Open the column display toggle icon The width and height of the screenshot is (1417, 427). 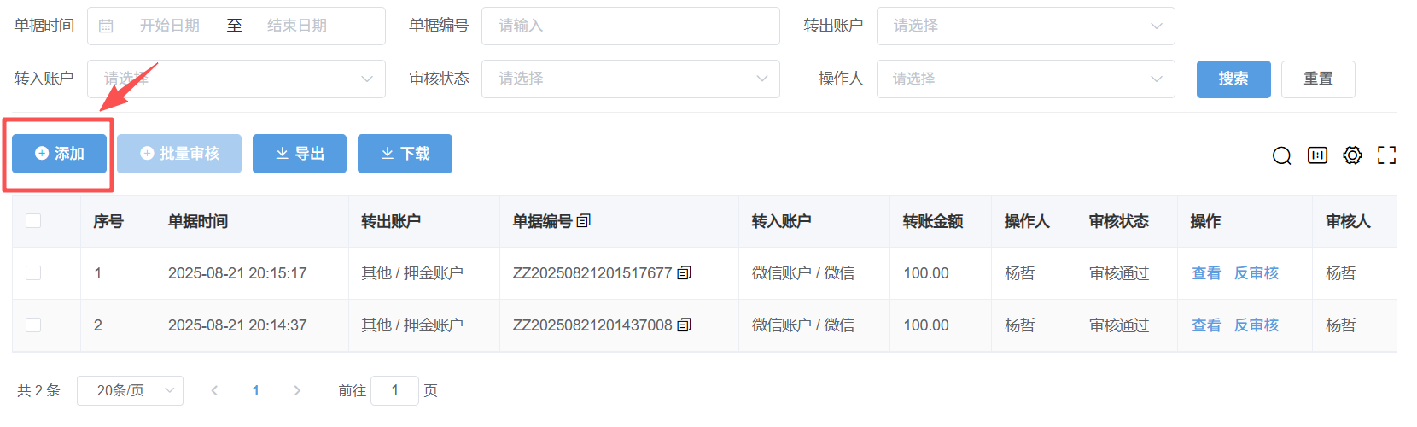1317,155
